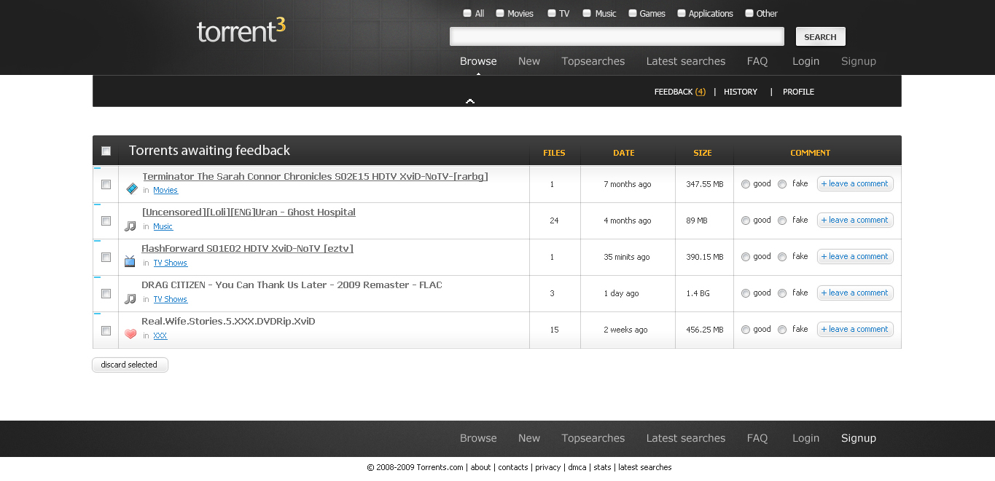Viewport: 995px width, 481px height.
Task: Mark the Uran torrent as fake
Action: 782,220
